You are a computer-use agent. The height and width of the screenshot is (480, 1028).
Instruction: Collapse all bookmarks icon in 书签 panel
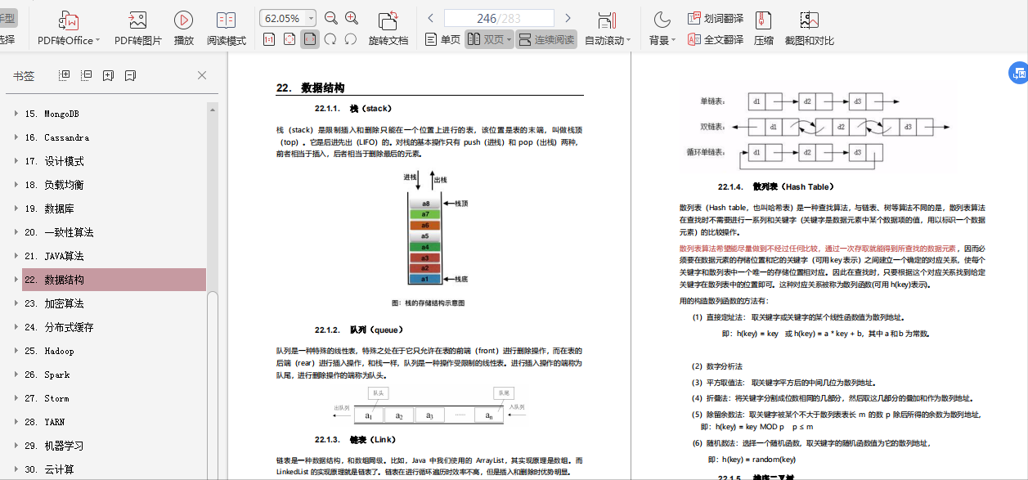87,75
